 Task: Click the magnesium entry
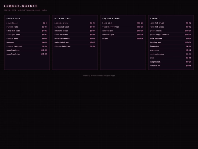[171, 62]
